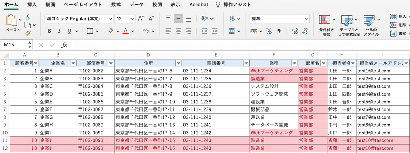Click the Select All corner triangle
The width and height of the screenshot is (410, 153).
5,55
